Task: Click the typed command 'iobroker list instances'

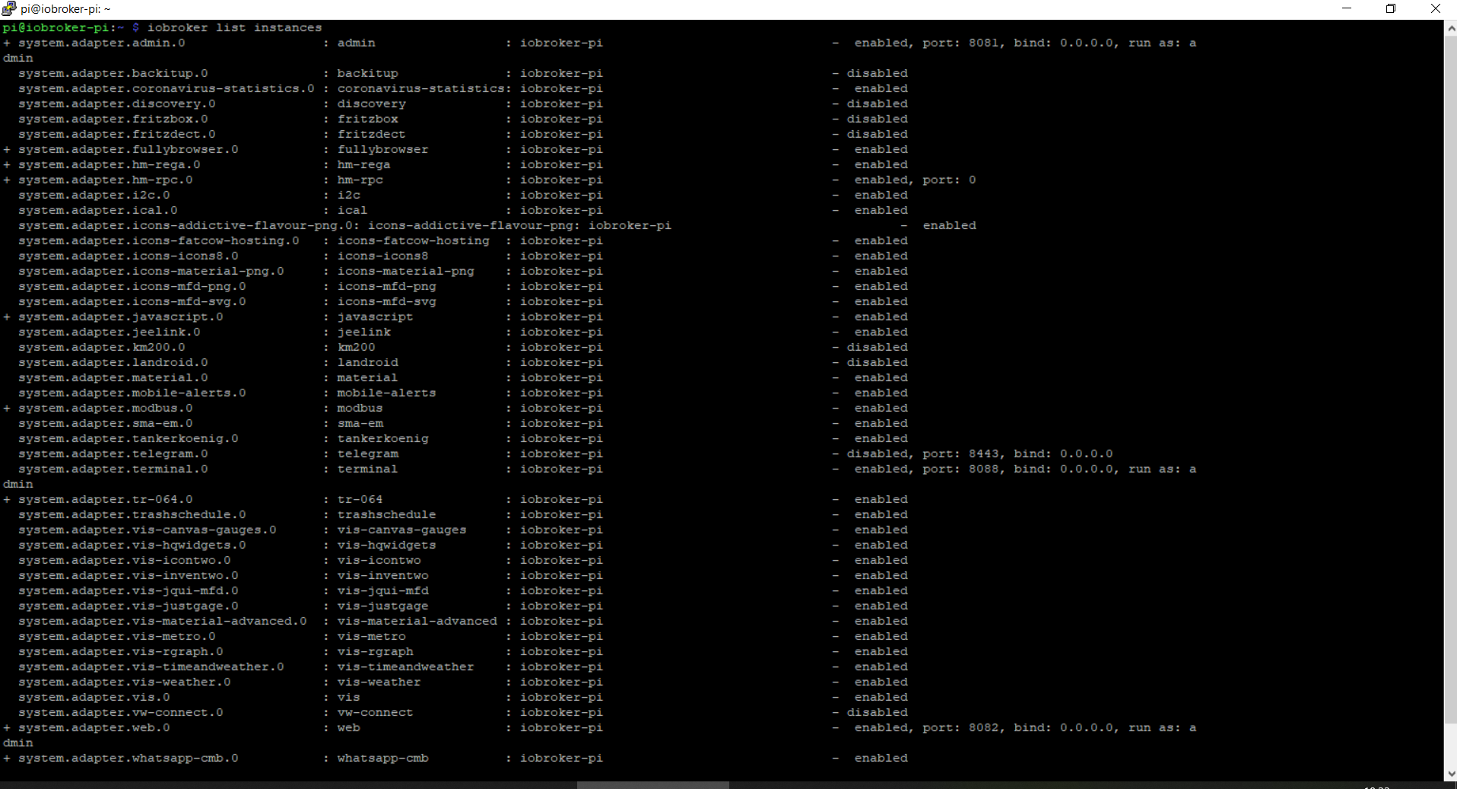Action: 234,28
